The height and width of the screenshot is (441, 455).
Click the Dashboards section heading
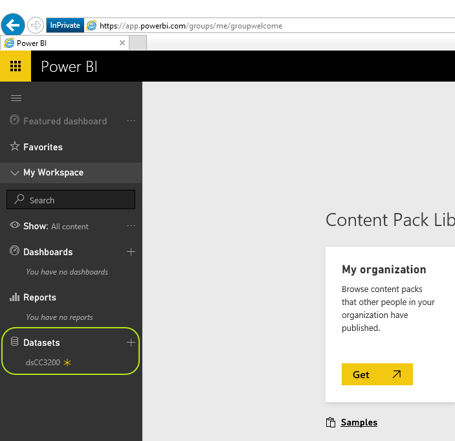point(48,252)
